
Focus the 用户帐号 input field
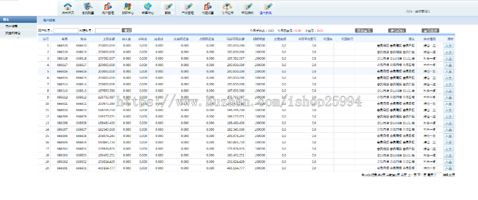(x=66, y=31)
